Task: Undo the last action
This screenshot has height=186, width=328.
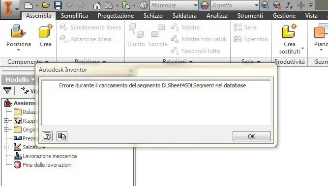Action: [70, 5]
